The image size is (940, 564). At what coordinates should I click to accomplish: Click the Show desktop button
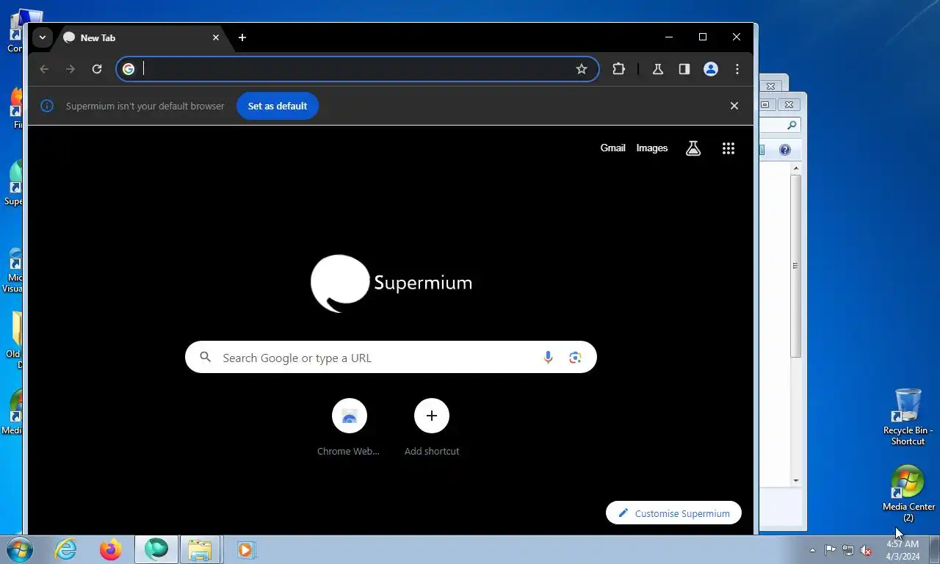(935, 549)
